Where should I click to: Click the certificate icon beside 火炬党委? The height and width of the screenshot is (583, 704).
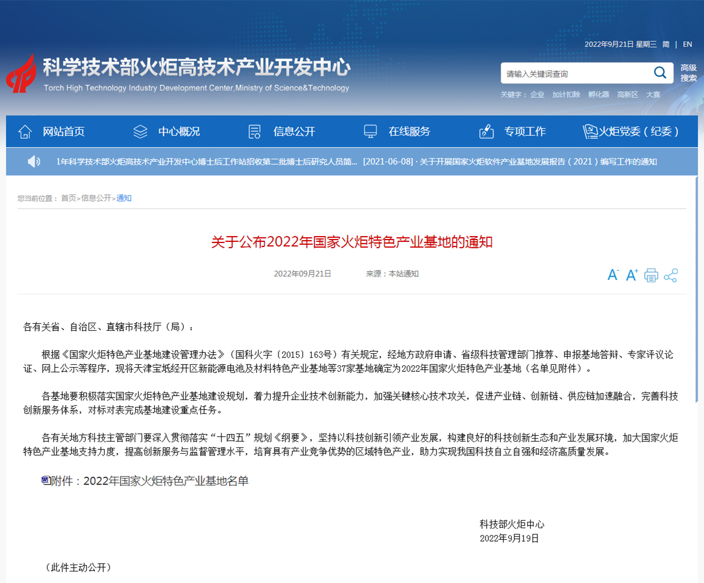coord(590,132)
